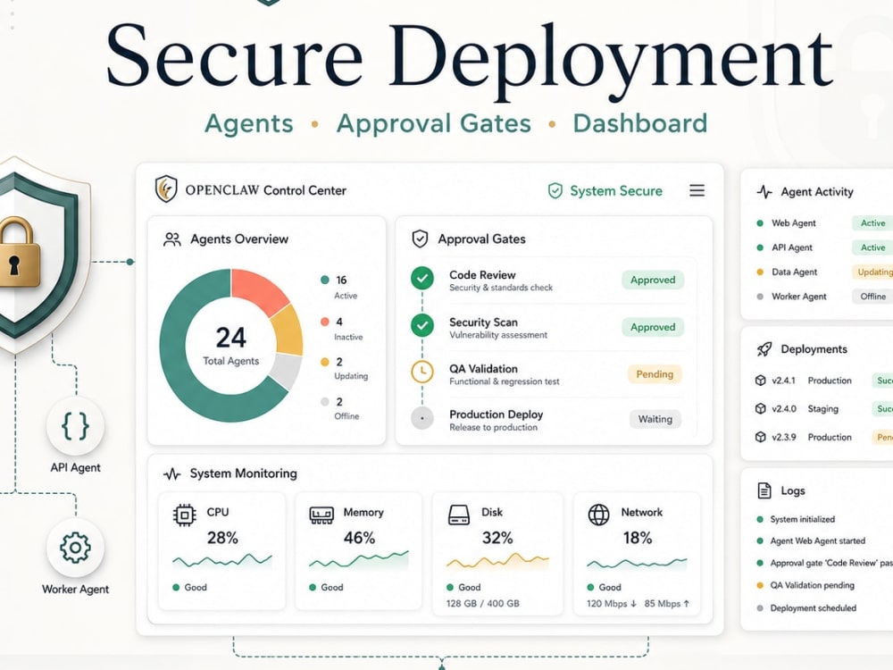
Task: Click the Active badge next to API Agent
Action: [x=872, y=247]
